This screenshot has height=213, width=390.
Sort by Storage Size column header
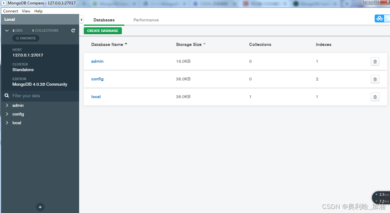[189, 44]
